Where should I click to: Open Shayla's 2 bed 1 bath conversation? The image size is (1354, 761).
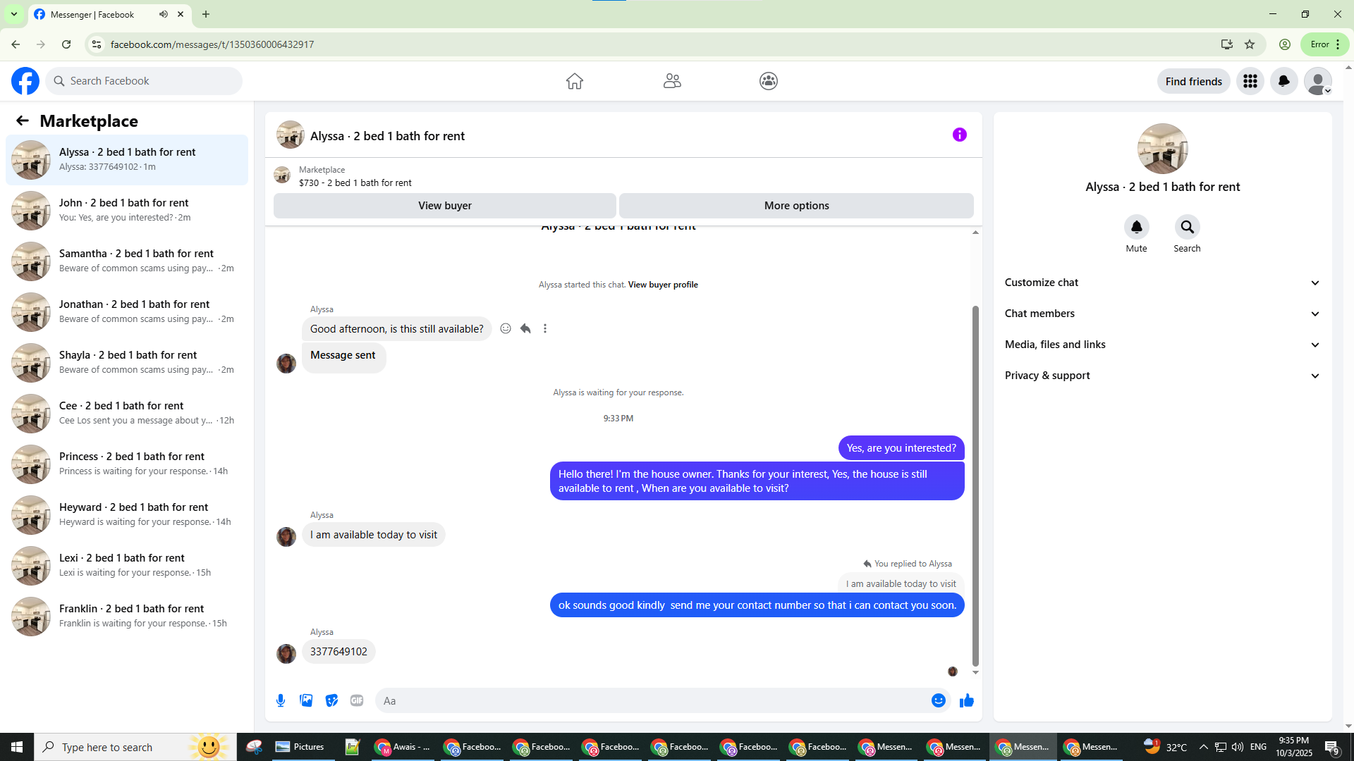coord(127,363)
